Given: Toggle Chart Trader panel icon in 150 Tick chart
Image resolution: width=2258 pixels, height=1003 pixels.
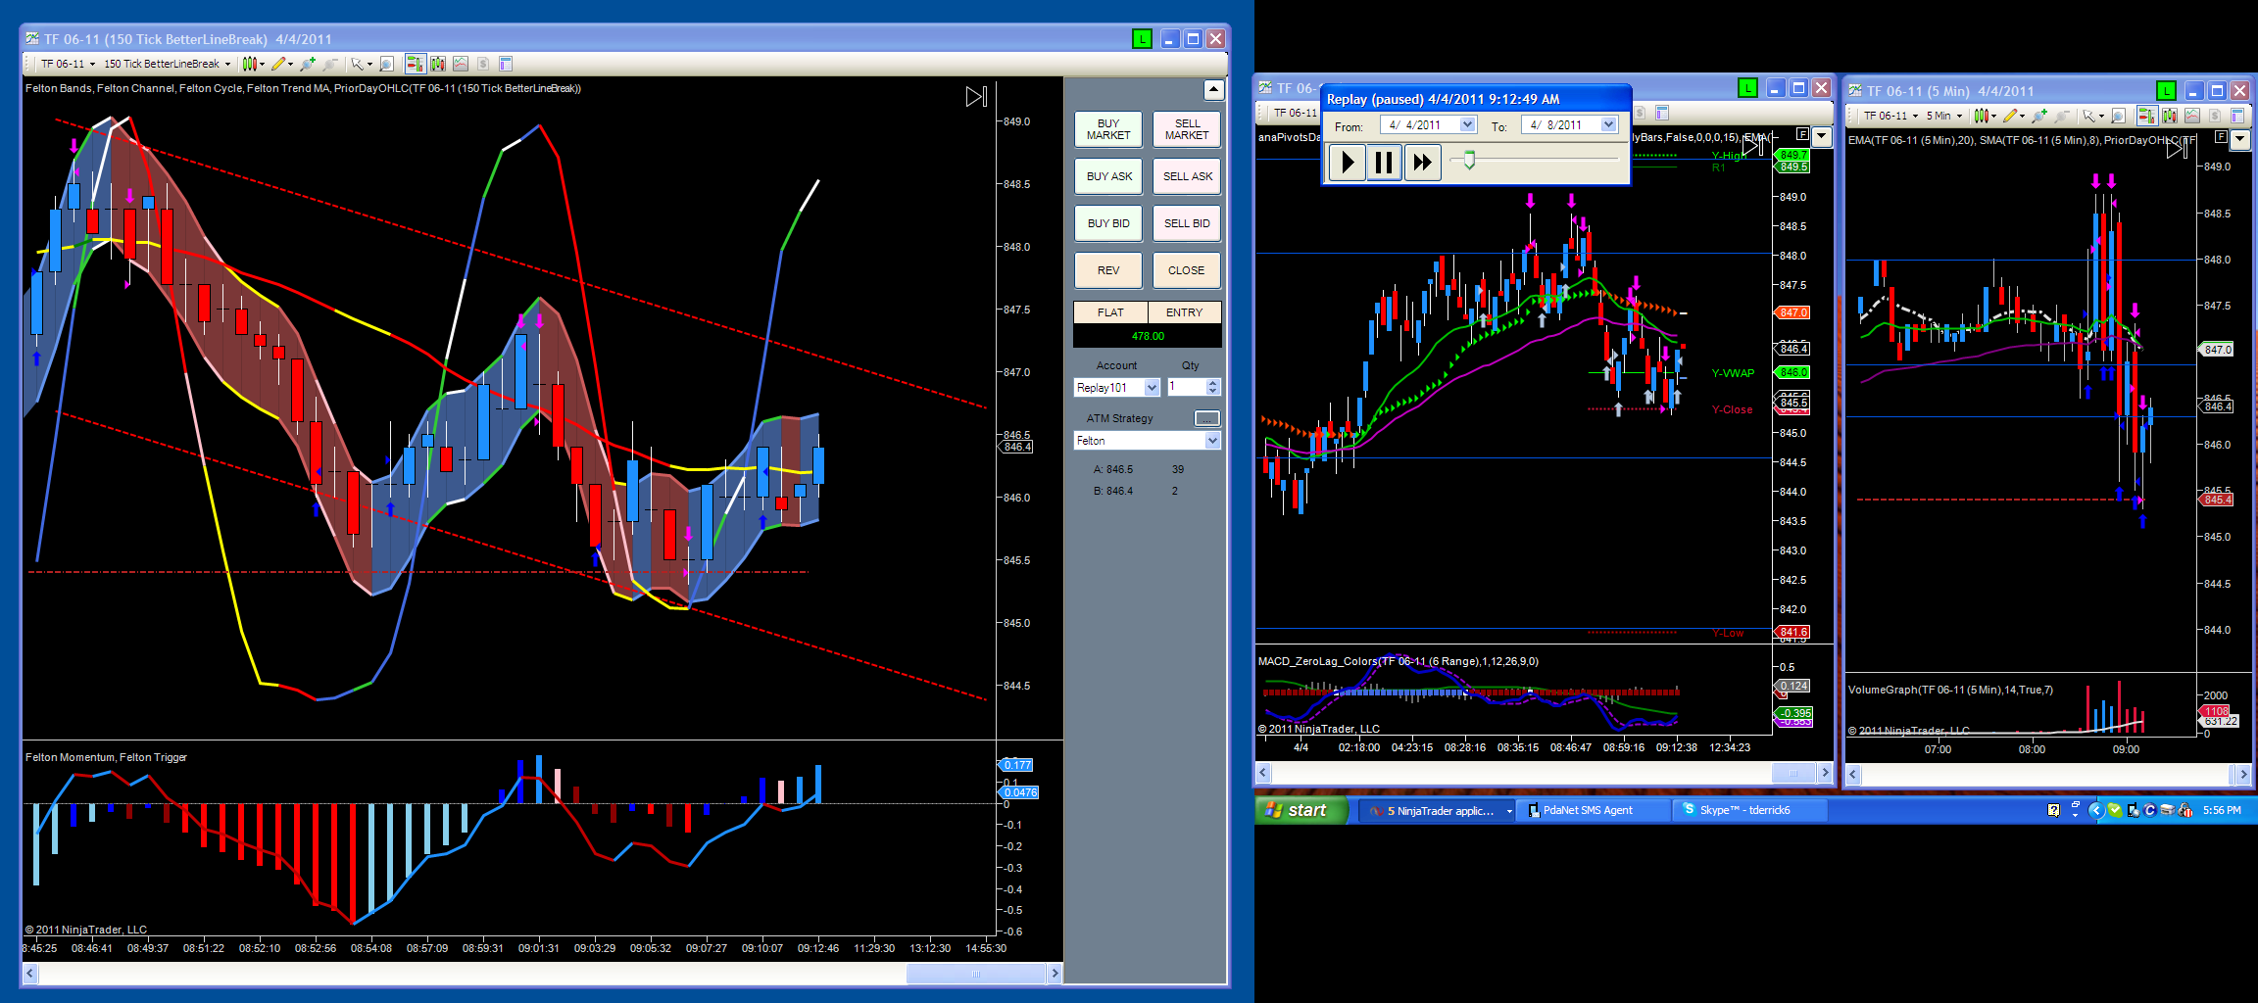Looking at the screenshot, I should click(415, 64).
